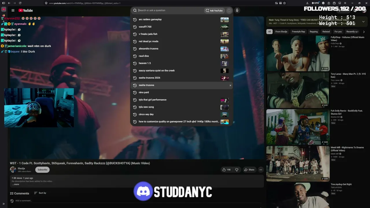Image resolution: width=370 pixels, height=208 pixels.
Task: Start voice search with the microphone icon
Action: 237,10
